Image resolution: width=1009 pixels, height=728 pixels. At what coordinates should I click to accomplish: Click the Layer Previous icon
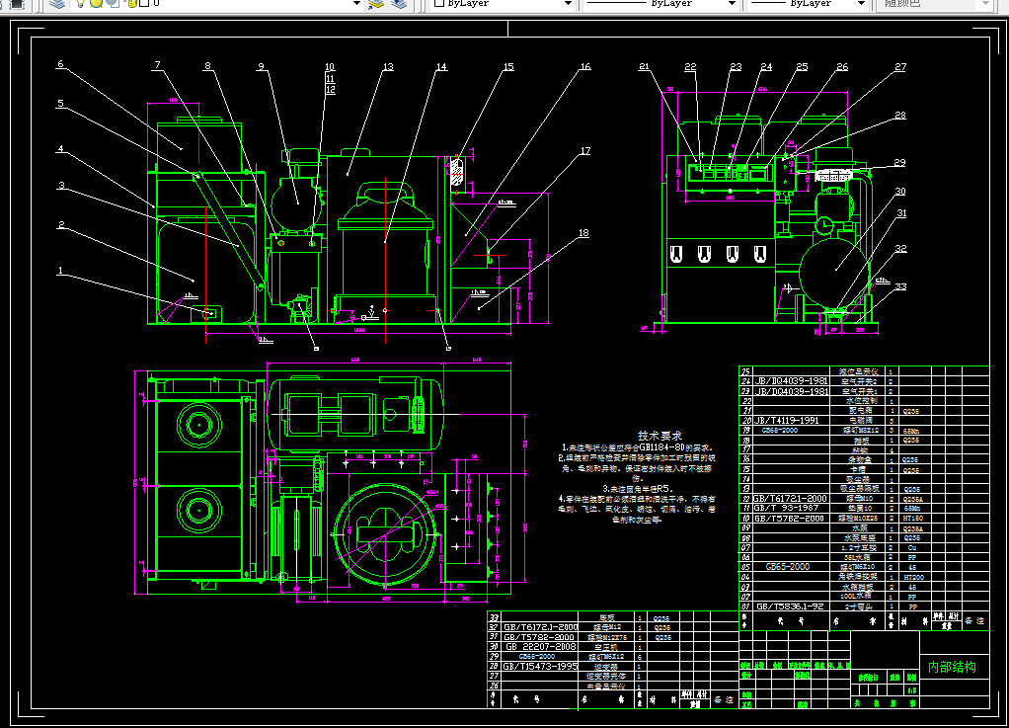coord(399,4)
